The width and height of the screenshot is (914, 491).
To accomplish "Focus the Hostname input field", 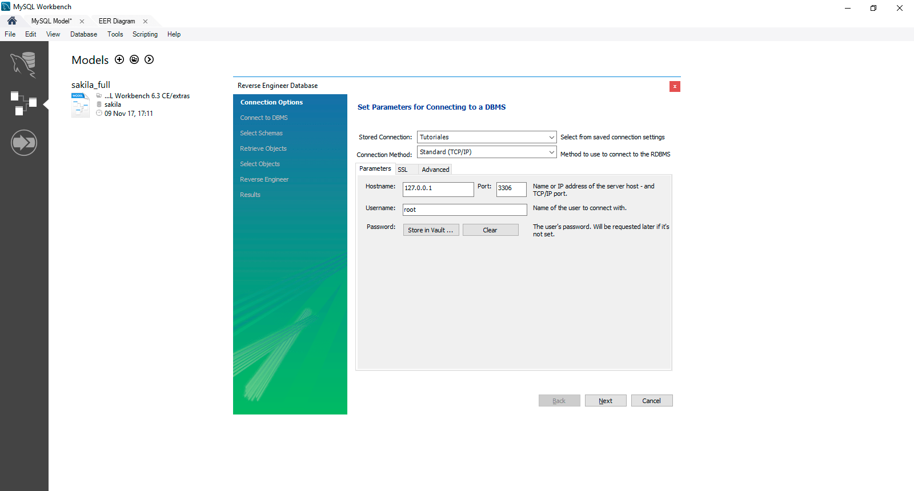I will click(438, 189).
